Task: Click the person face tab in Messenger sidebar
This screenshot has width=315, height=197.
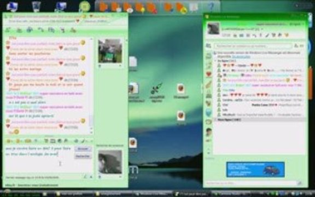Action: pyautogui.click(x=208, y=132)
